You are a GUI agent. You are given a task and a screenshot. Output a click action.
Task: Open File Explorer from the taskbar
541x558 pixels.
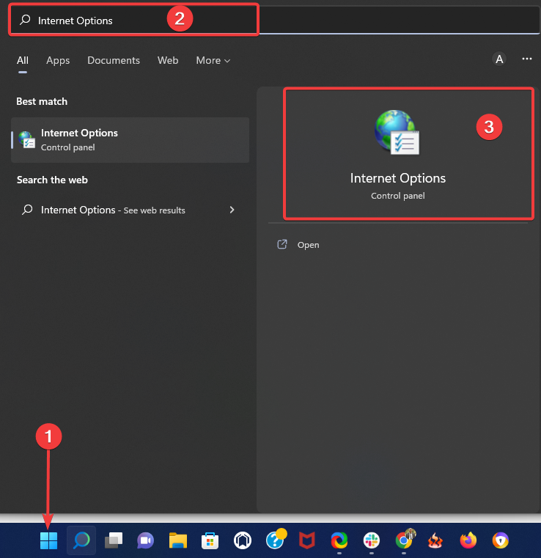[178, 541]
